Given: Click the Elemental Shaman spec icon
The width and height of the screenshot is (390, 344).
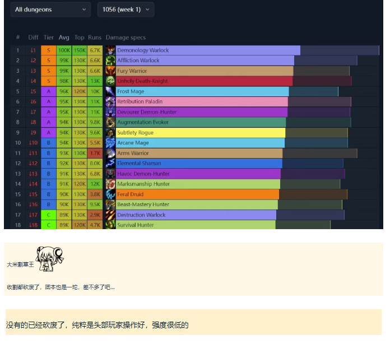Looking at the screenshot, I should (x=110, y=164).
